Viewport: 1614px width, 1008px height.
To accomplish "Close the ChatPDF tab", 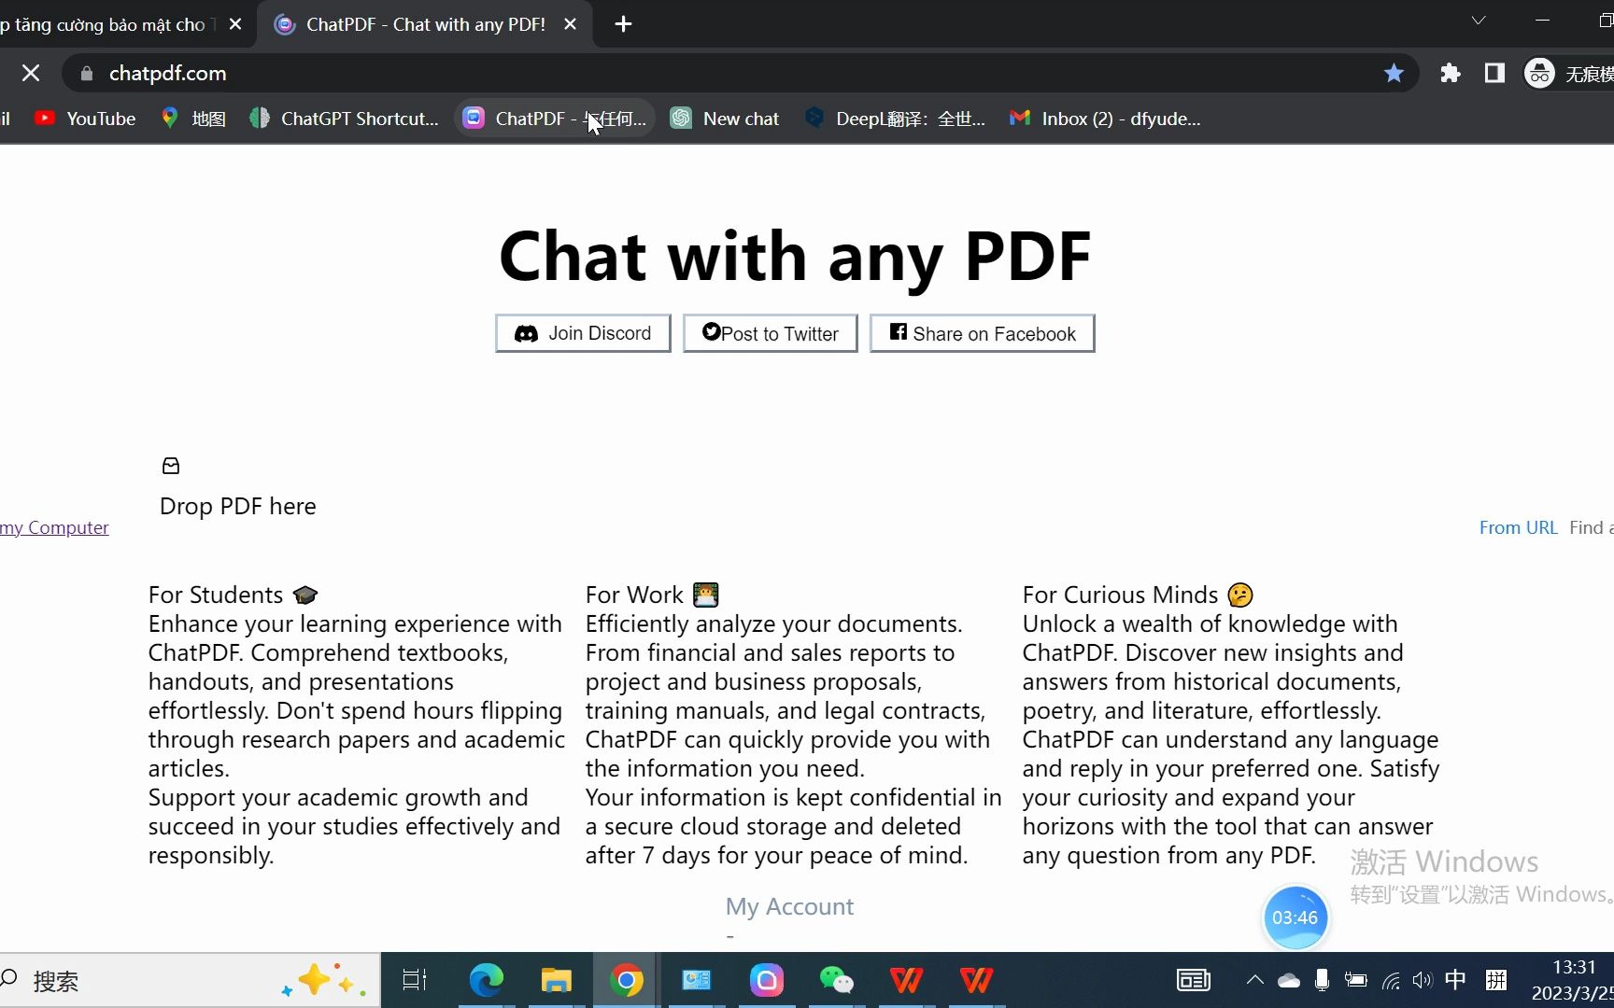I will [570, 24].
